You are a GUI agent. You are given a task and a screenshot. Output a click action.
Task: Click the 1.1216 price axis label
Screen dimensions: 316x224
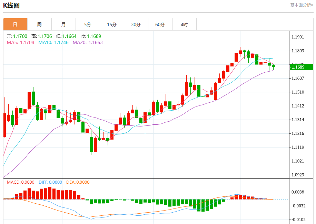point(298,133)
